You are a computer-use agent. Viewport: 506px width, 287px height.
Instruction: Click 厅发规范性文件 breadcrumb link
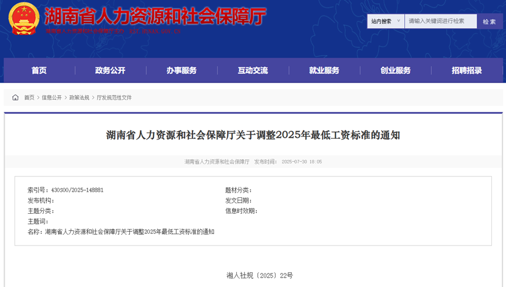[x=114, y=98]
